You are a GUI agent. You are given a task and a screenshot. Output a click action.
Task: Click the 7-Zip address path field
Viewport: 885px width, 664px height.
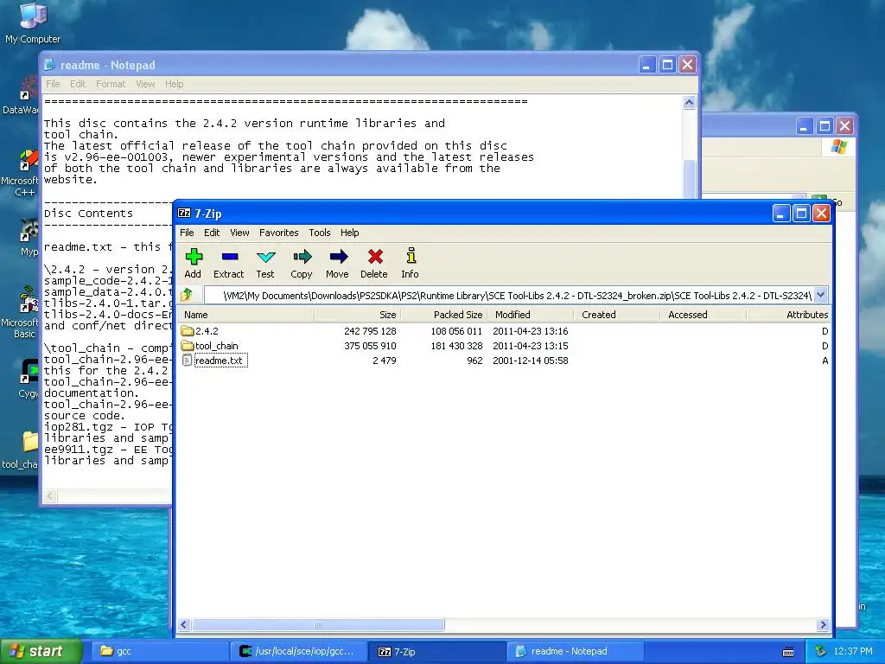(508, 296)
